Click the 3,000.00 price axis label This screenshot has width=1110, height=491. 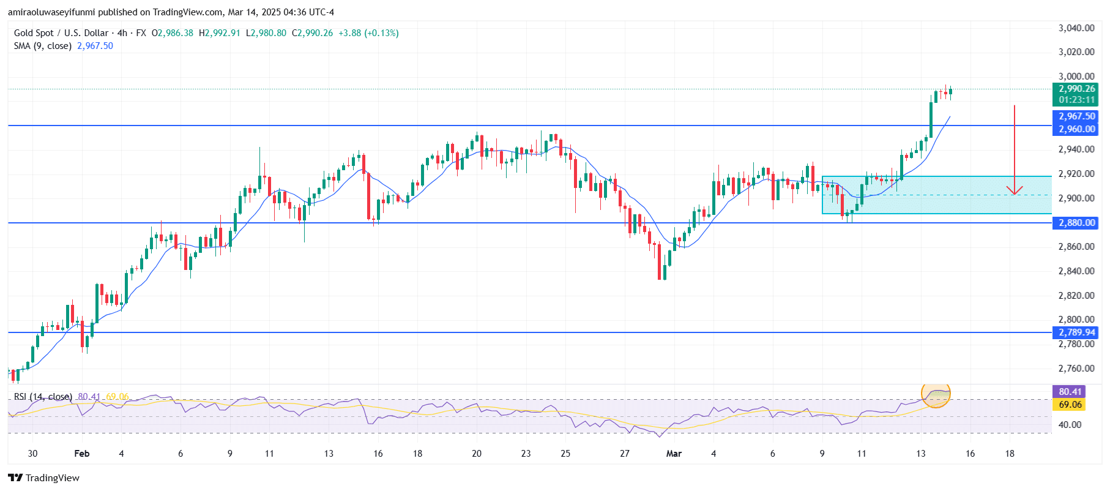pyautogui.click(x=1076, y=77)
